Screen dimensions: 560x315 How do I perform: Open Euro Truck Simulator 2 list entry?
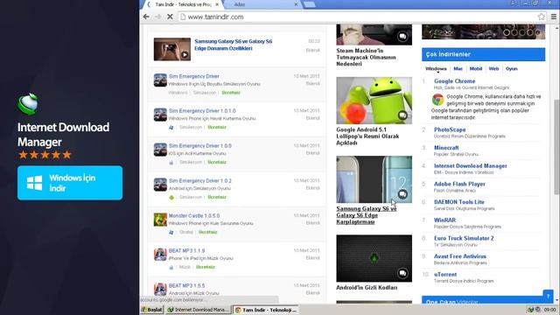point(464,238)
